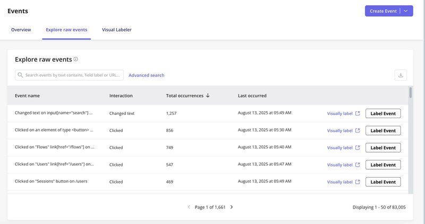Click Label Event for the Changed text row

383,113
